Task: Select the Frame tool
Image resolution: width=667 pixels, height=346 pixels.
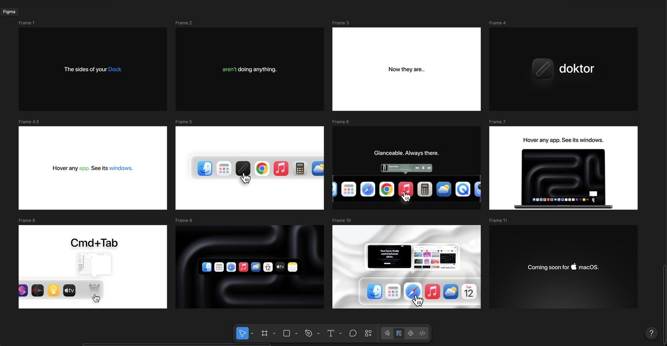Action: tap(264, 333)
